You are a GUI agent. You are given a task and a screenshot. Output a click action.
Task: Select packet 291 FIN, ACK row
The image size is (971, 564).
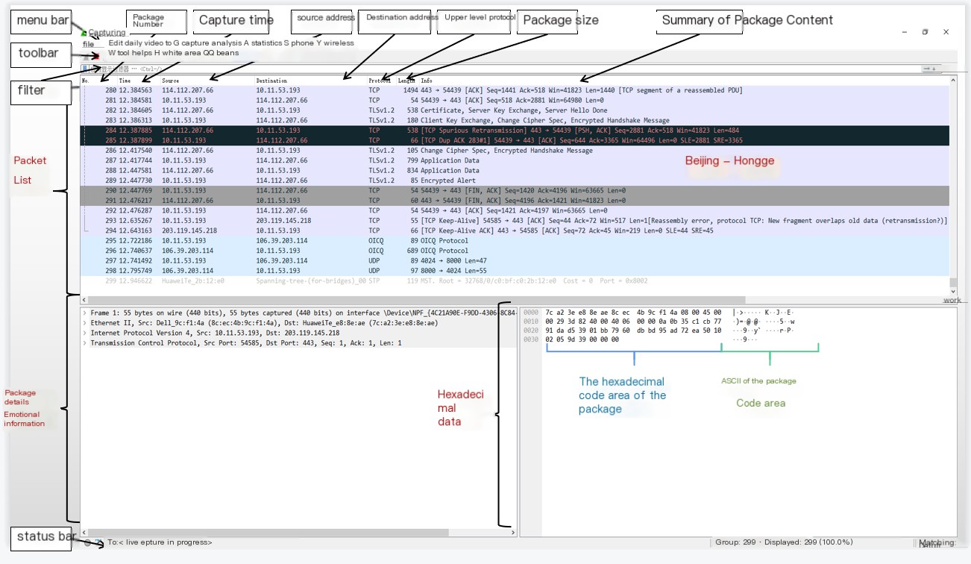point(515,201)
